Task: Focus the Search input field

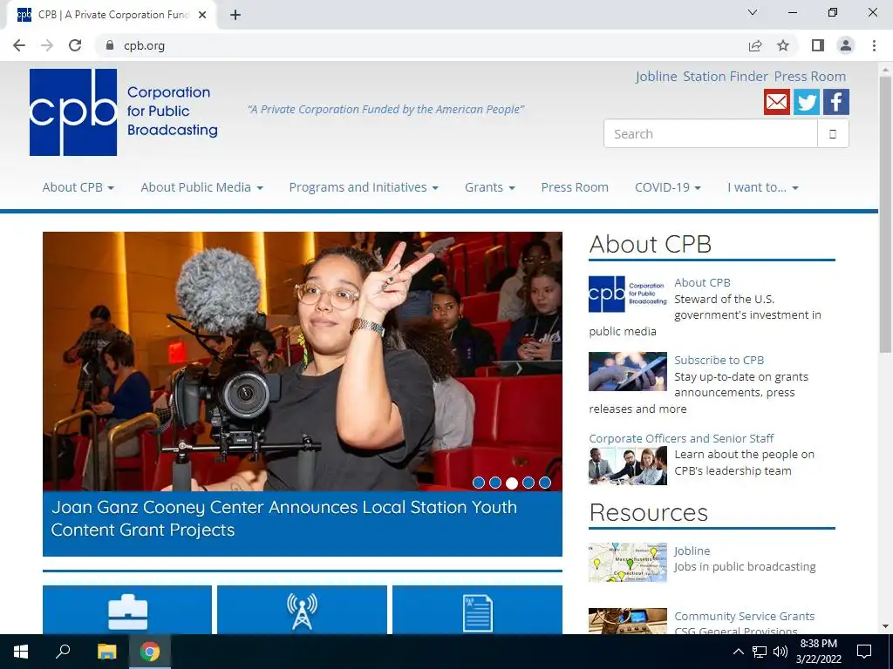Action: pos(710,133)
